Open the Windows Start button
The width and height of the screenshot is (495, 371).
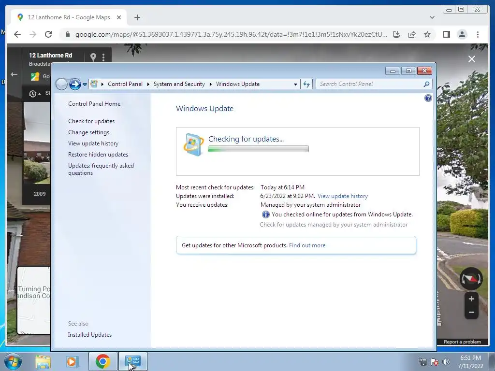13,361
